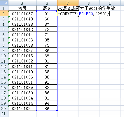Select column C header
The height and width of the screenshot is (117, 124).
coord(68,3)
